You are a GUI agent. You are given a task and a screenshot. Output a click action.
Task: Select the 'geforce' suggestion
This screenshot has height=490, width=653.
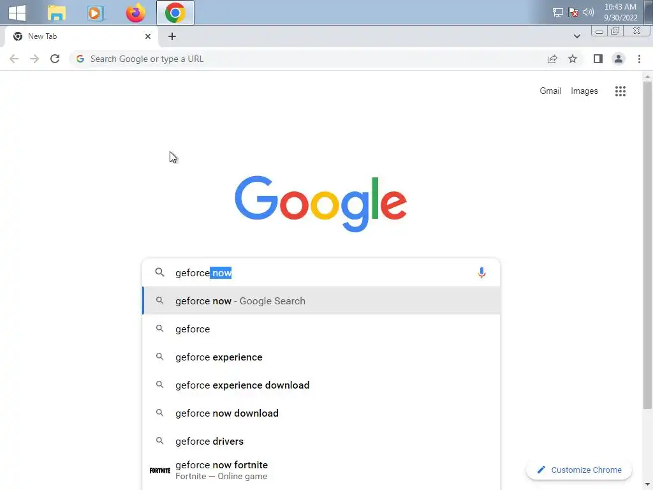(x=321, y=329)
